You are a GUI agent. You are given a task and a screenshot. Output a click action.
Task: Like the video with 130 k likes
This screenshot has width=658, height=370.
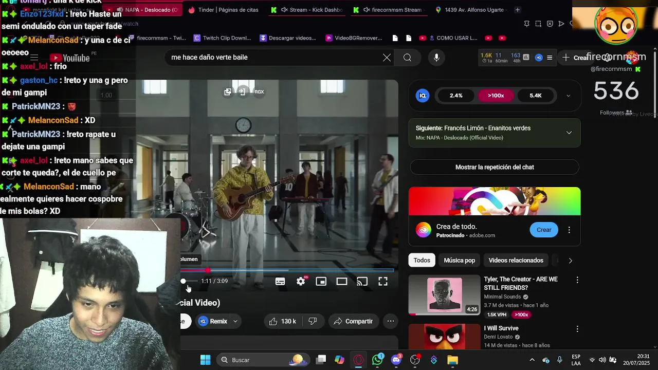point(282,321)
